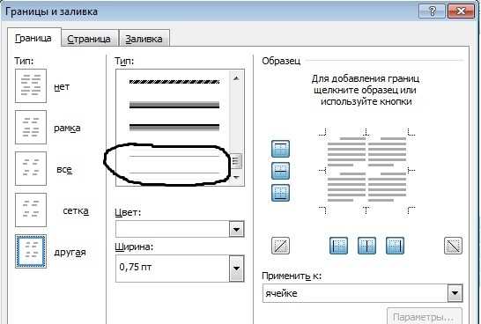Select the 'нет' border setting icon

(31, 85)
